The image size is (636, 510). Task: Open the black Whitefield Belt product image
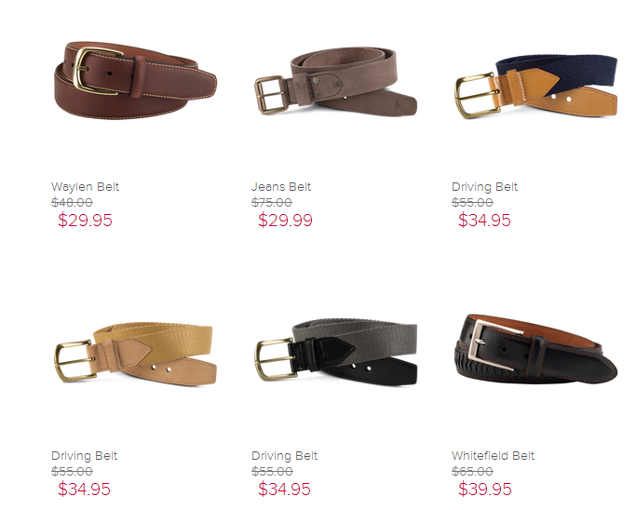coord(535,349)
